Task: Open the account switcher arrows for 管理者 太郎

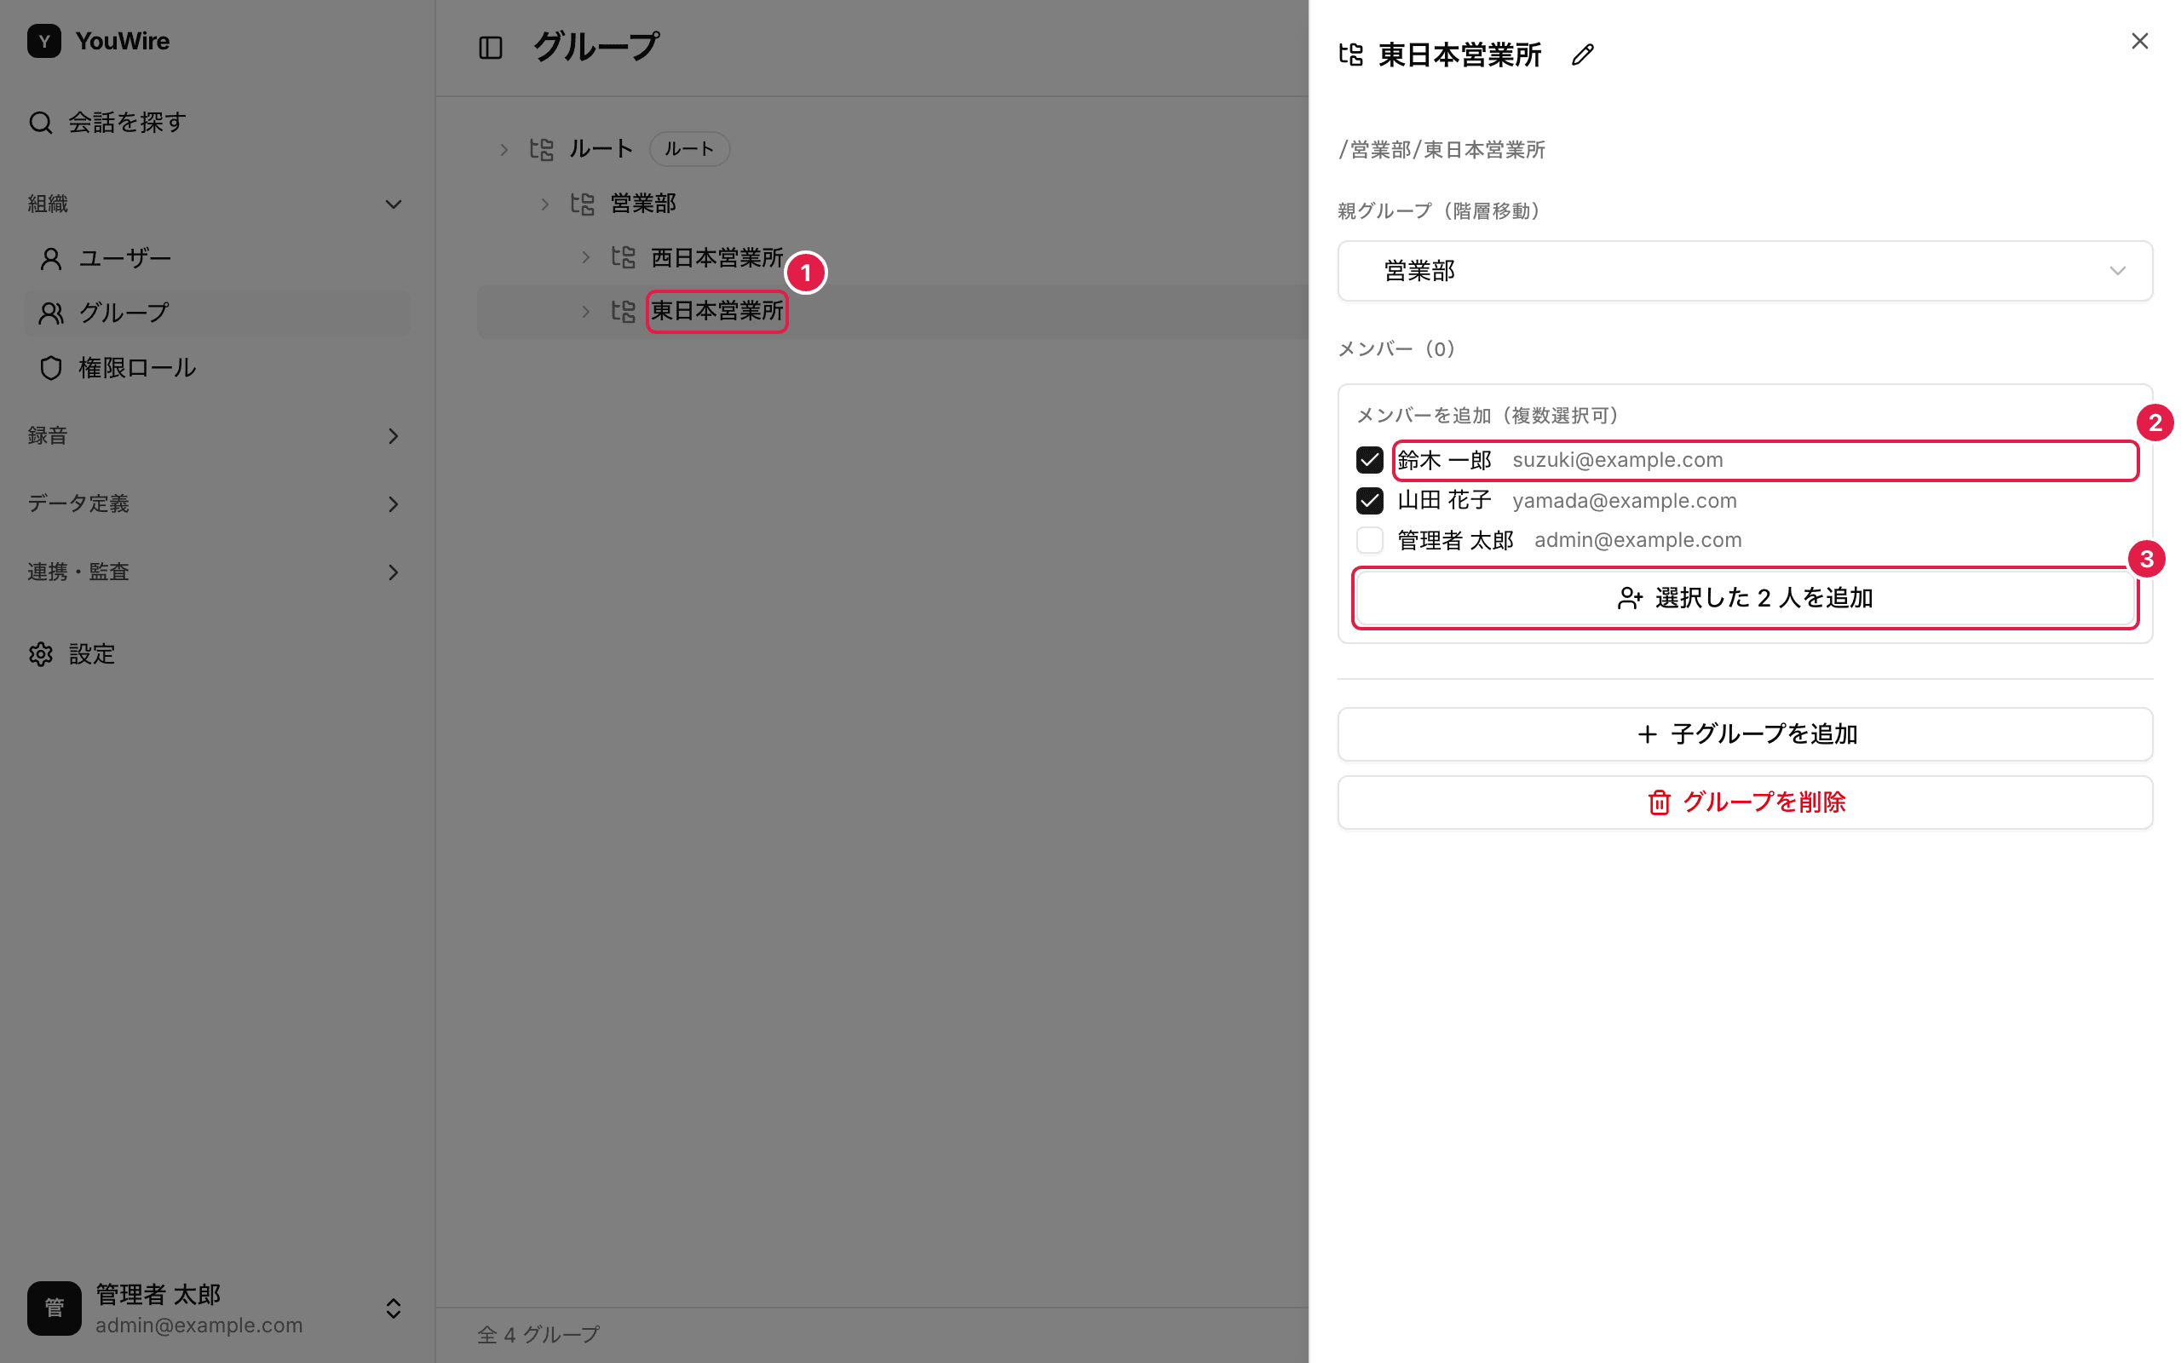Action: pyautogui.click(x=393, y=1308)
